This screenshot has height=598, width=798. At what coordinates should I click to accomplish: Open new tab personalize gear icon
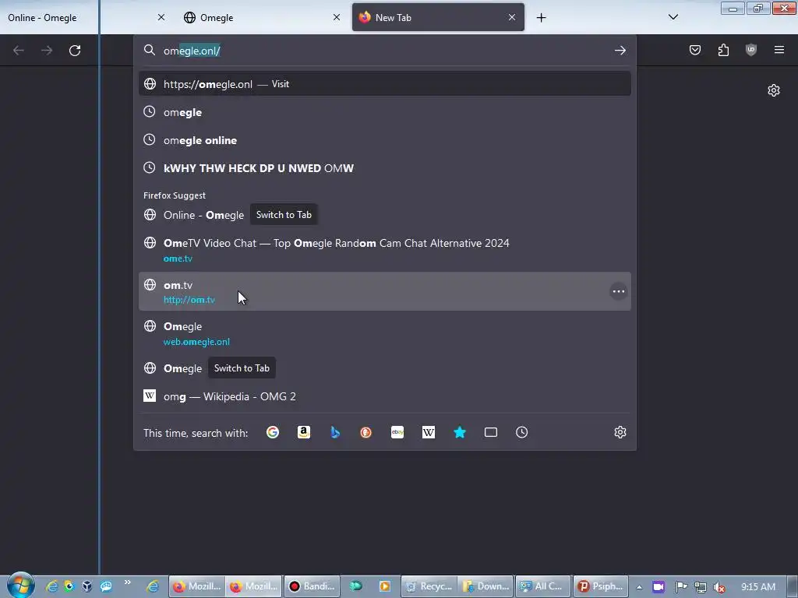[774, 90]
